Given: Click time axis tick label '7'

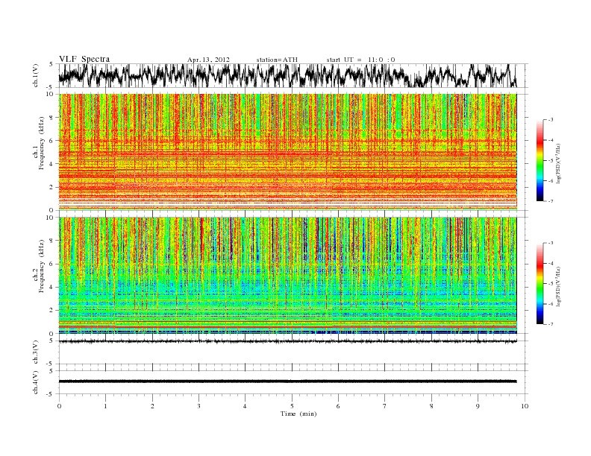Looking at the screenshot, I should (x=385, y=406).
